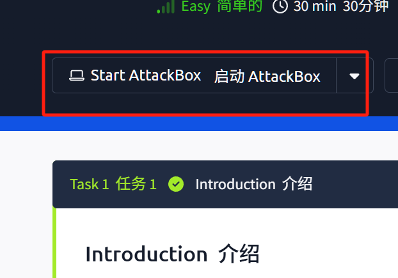Open the AttackBox dropdown caret arrow
Image resolution: width=398 pixels, height=278 pixels.
click(x=354, y=76)
